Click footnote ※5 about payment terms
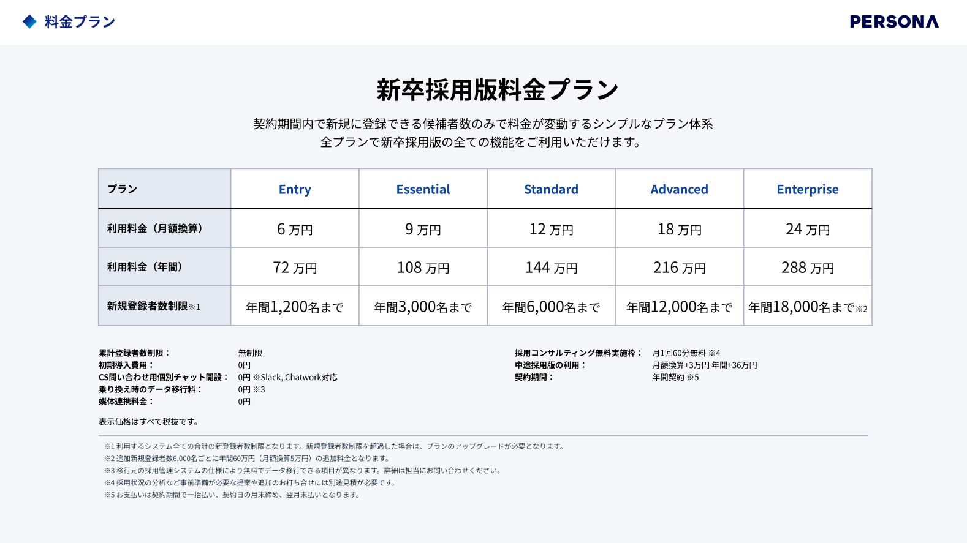Image resolution: width=967 pixels, height=543 pixels. point(233,495)
